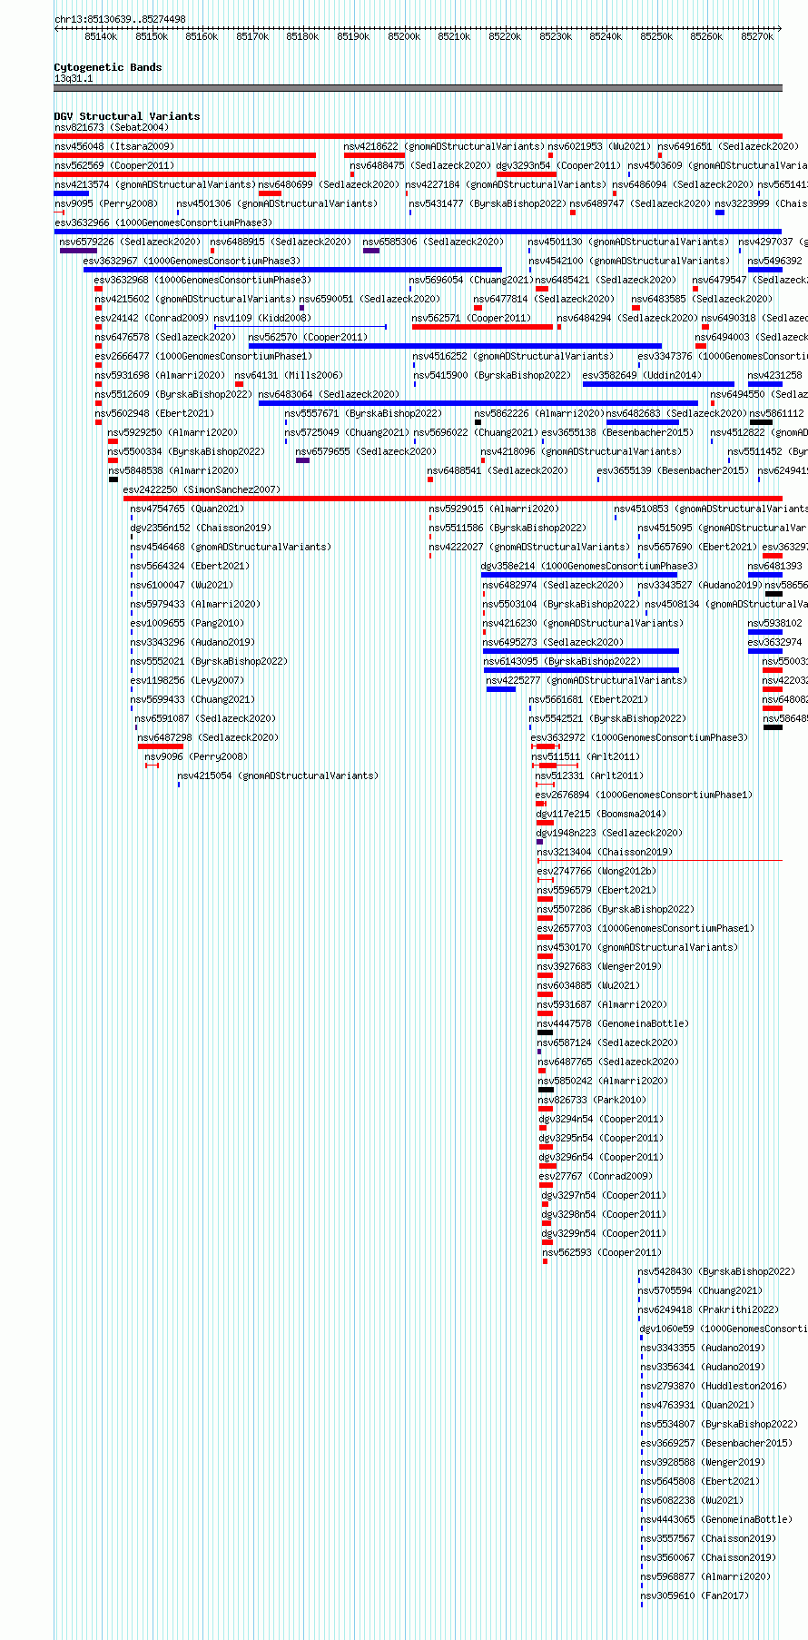Click the nsv562569 (Cooper2011) variant label
This screenshot has height=1640, width=808.
click(x=113, y=165)
